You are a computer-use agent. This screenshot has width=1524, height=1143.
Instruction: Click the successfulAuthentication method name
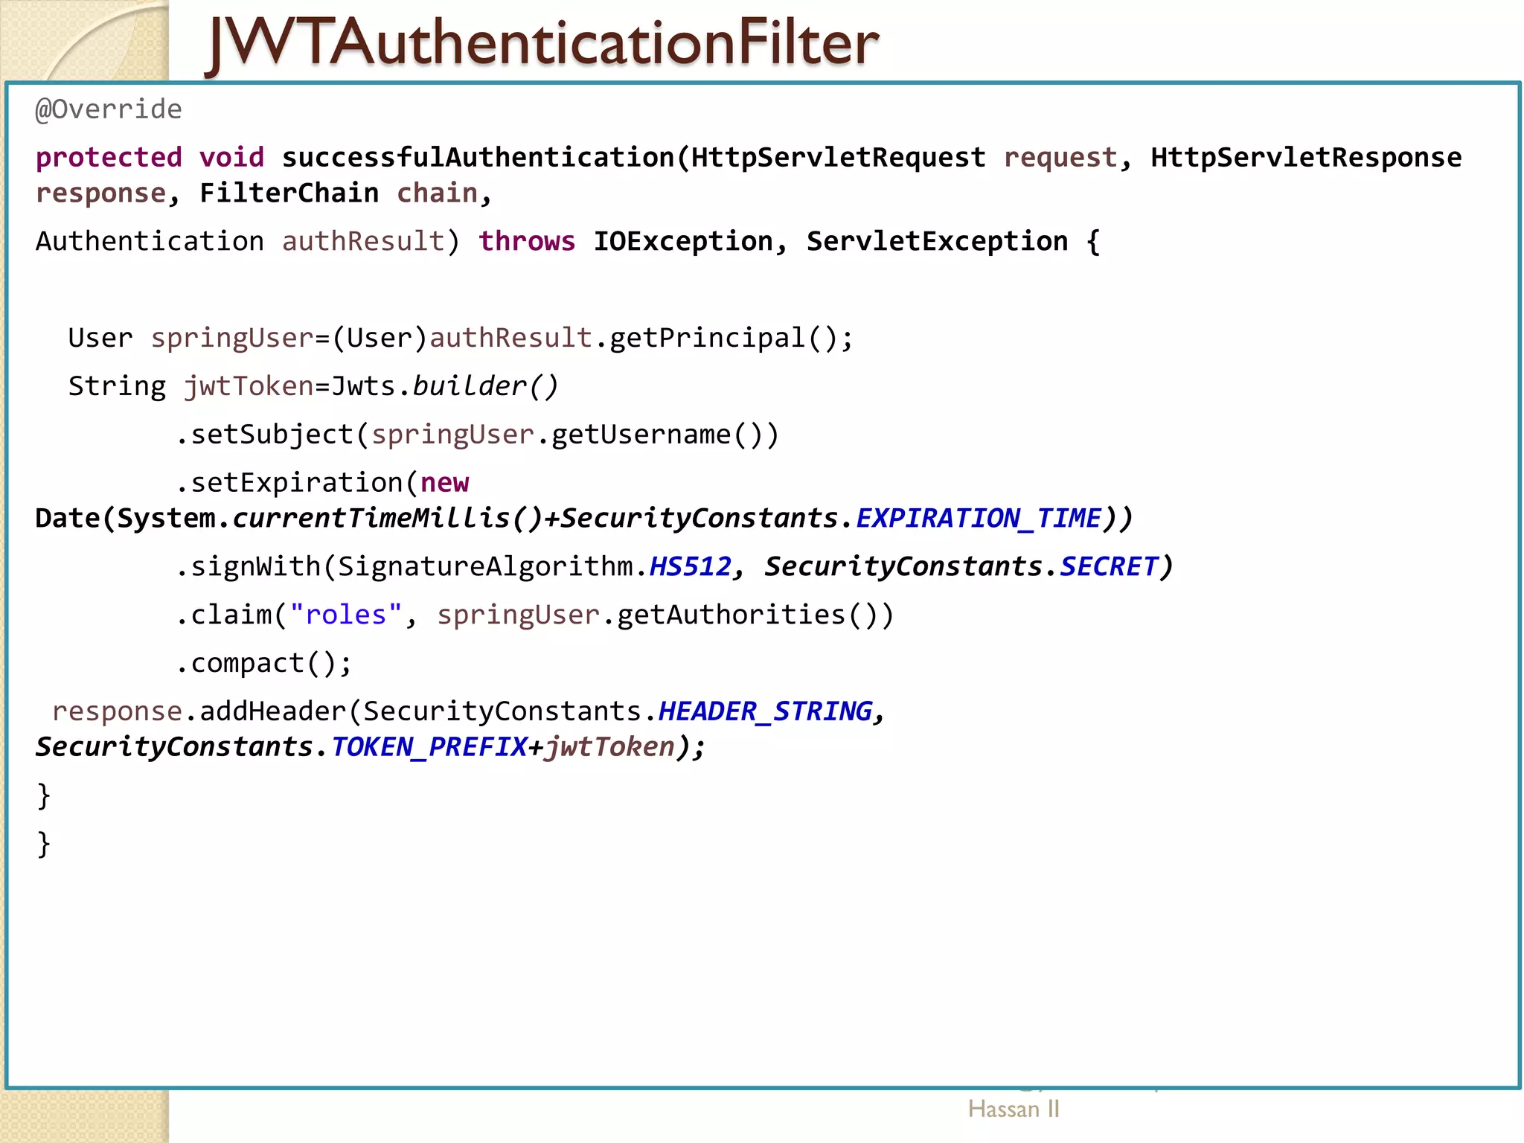(477, 158)
